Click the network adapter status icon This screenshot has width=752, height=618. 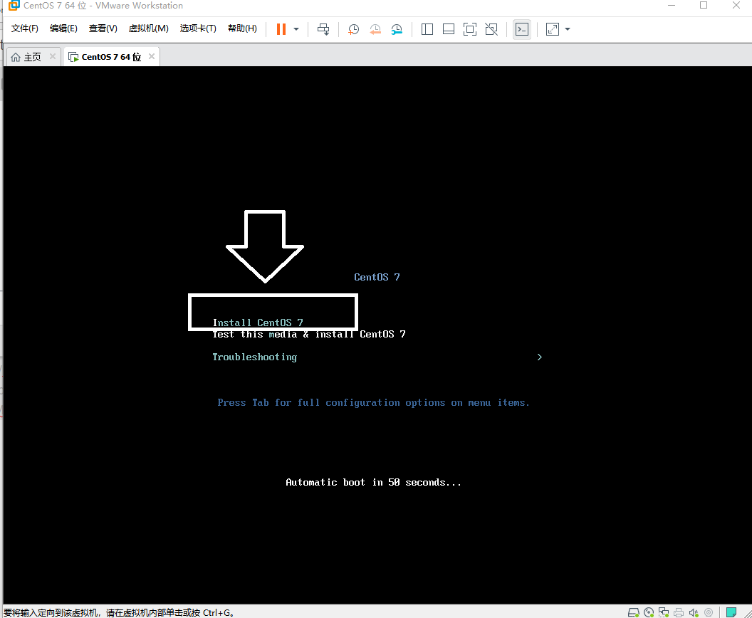coord(664,612)
